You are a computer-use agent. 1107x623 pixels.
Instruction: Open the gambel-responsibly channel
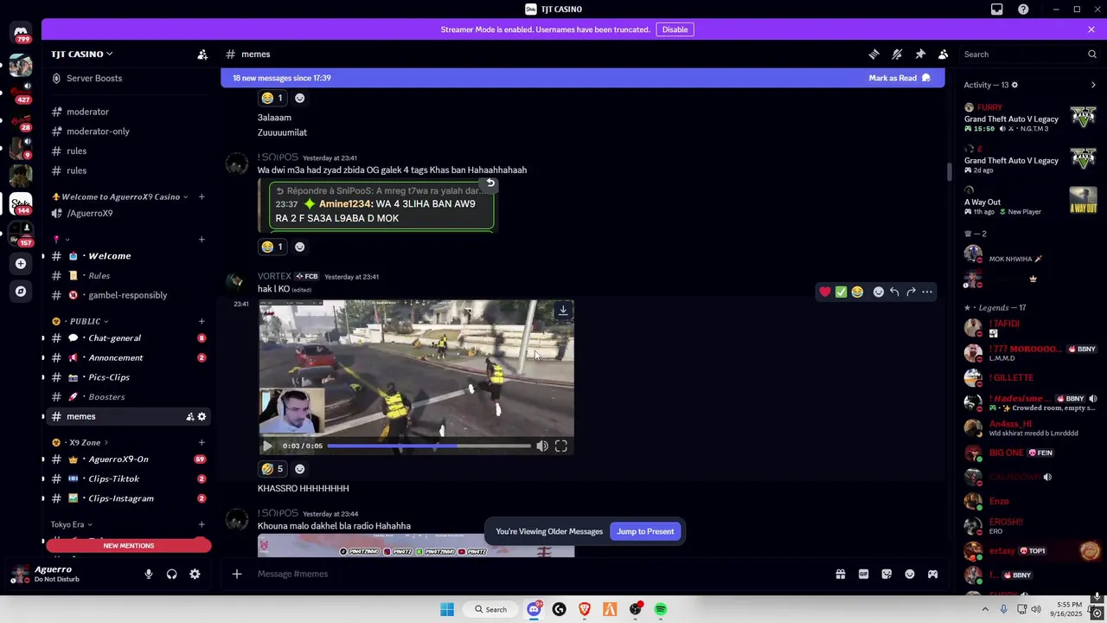128,295
